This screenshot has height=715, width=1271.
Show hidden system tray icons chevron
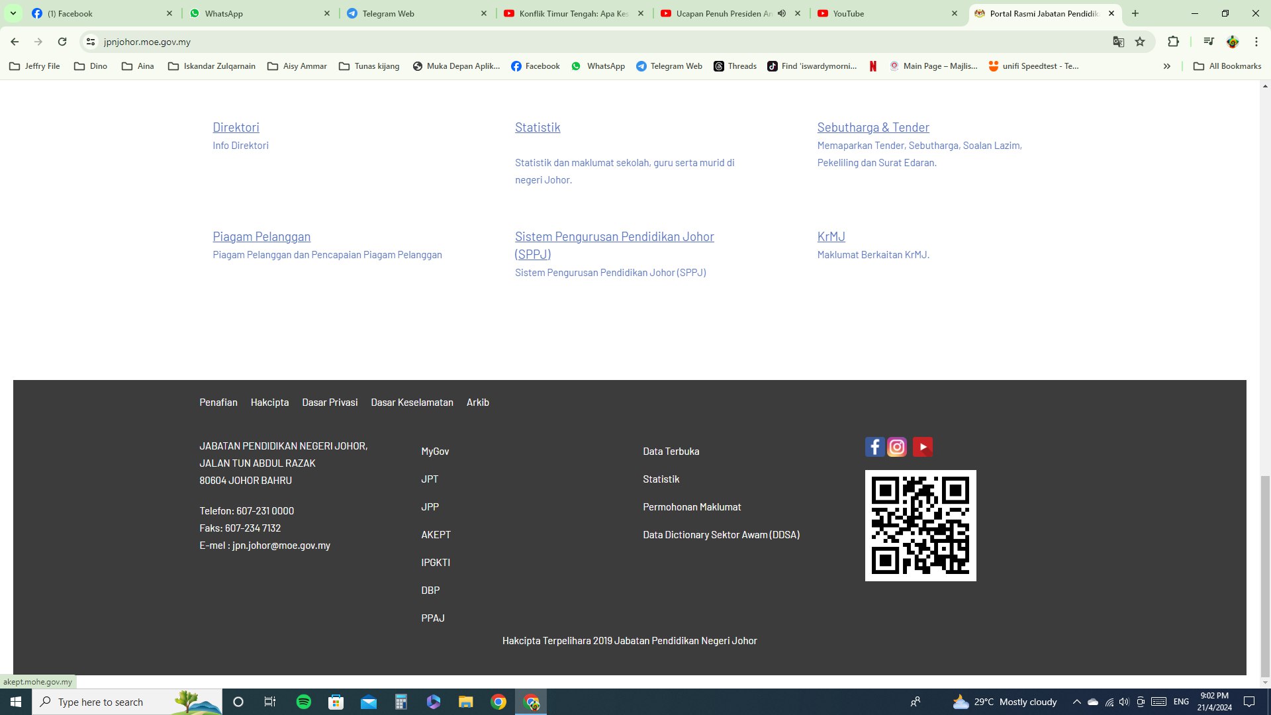tap(1076, 702)
